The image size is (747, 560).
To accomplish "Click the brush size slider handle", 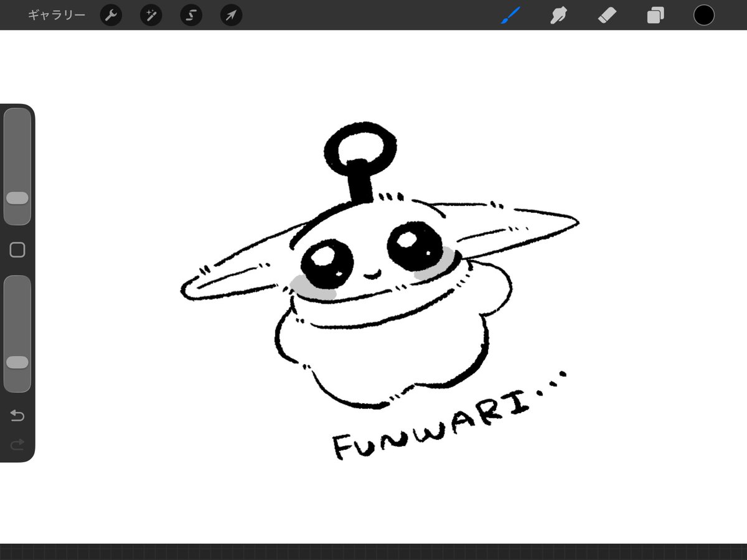I will point(17,198).
